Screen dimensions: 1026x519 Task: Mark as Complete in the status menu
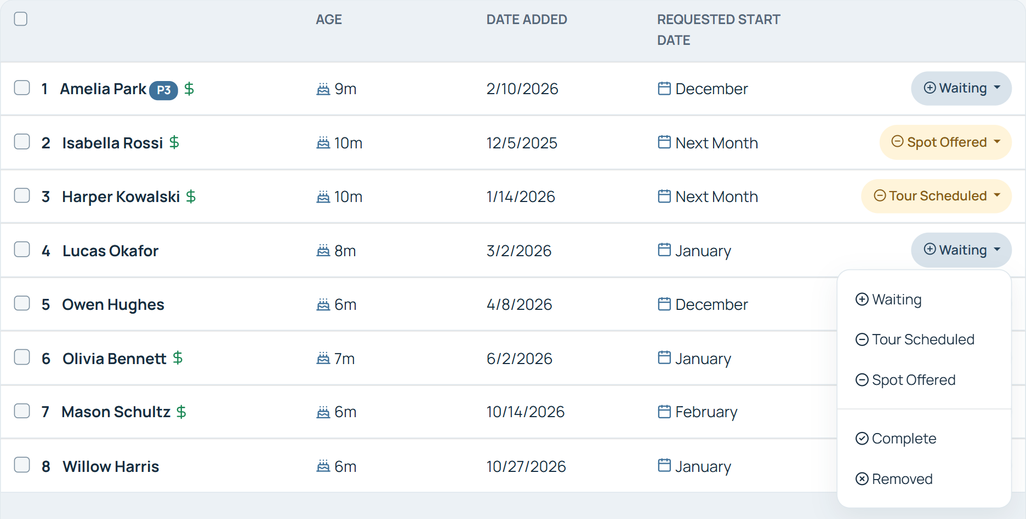924,439
